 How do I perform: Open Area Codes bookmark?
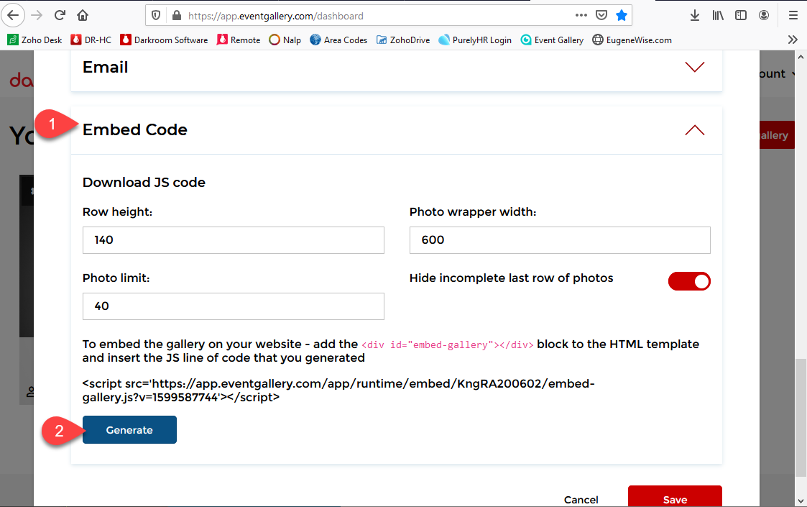click(x=338, y=40)
